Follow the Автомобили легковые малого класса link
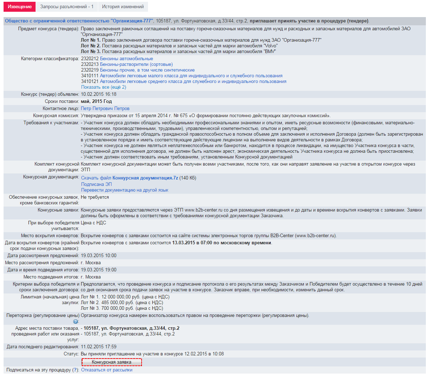This screenshot has height=375, width=428. [191, 76]
